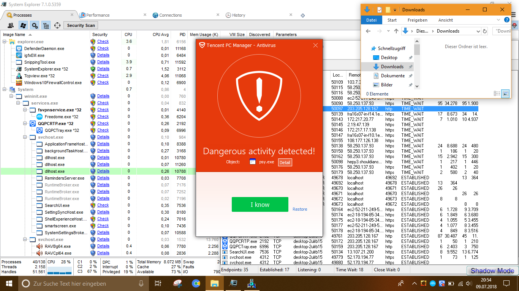Viewport: 519px width, 291px height.
Task: Open Check link for Tcpview.exe
Action: click(x=103, y=76)
